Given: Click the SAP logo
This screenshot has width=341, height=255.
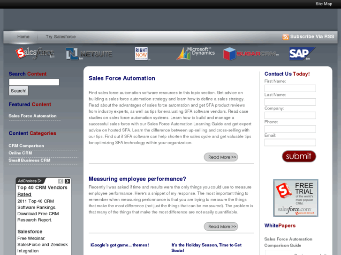Looking at the screenshot, I should 302,54.
